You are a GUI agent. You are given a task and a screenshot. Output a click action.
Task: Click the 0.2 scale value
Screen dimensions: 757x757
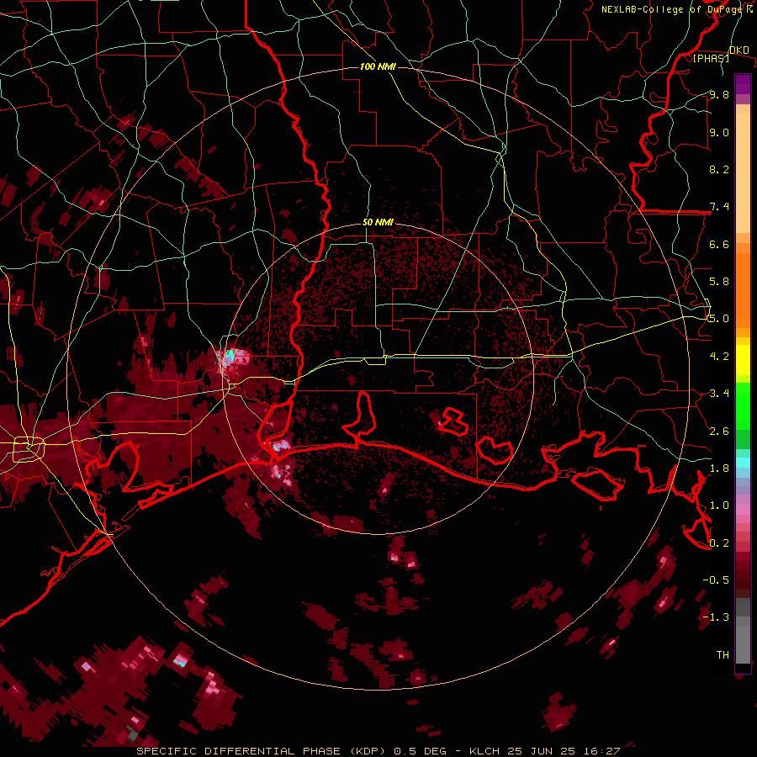pyautogui.click(x=719, y=543)
